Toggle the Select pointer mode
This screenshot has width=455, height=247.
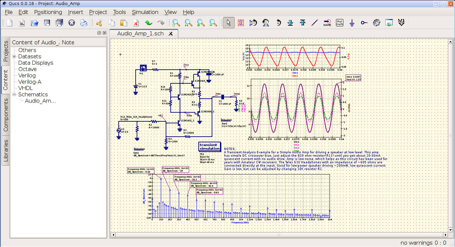[x=228, y=23]
